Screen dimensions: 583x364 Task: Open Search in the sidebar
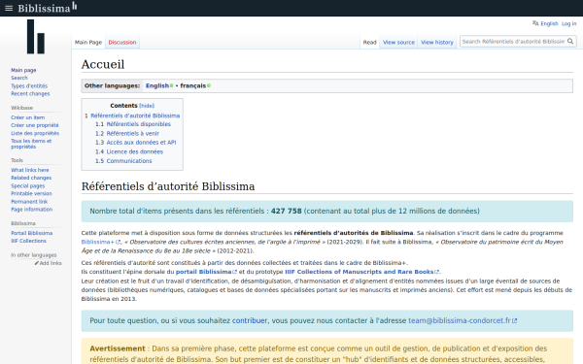[19, 78]
